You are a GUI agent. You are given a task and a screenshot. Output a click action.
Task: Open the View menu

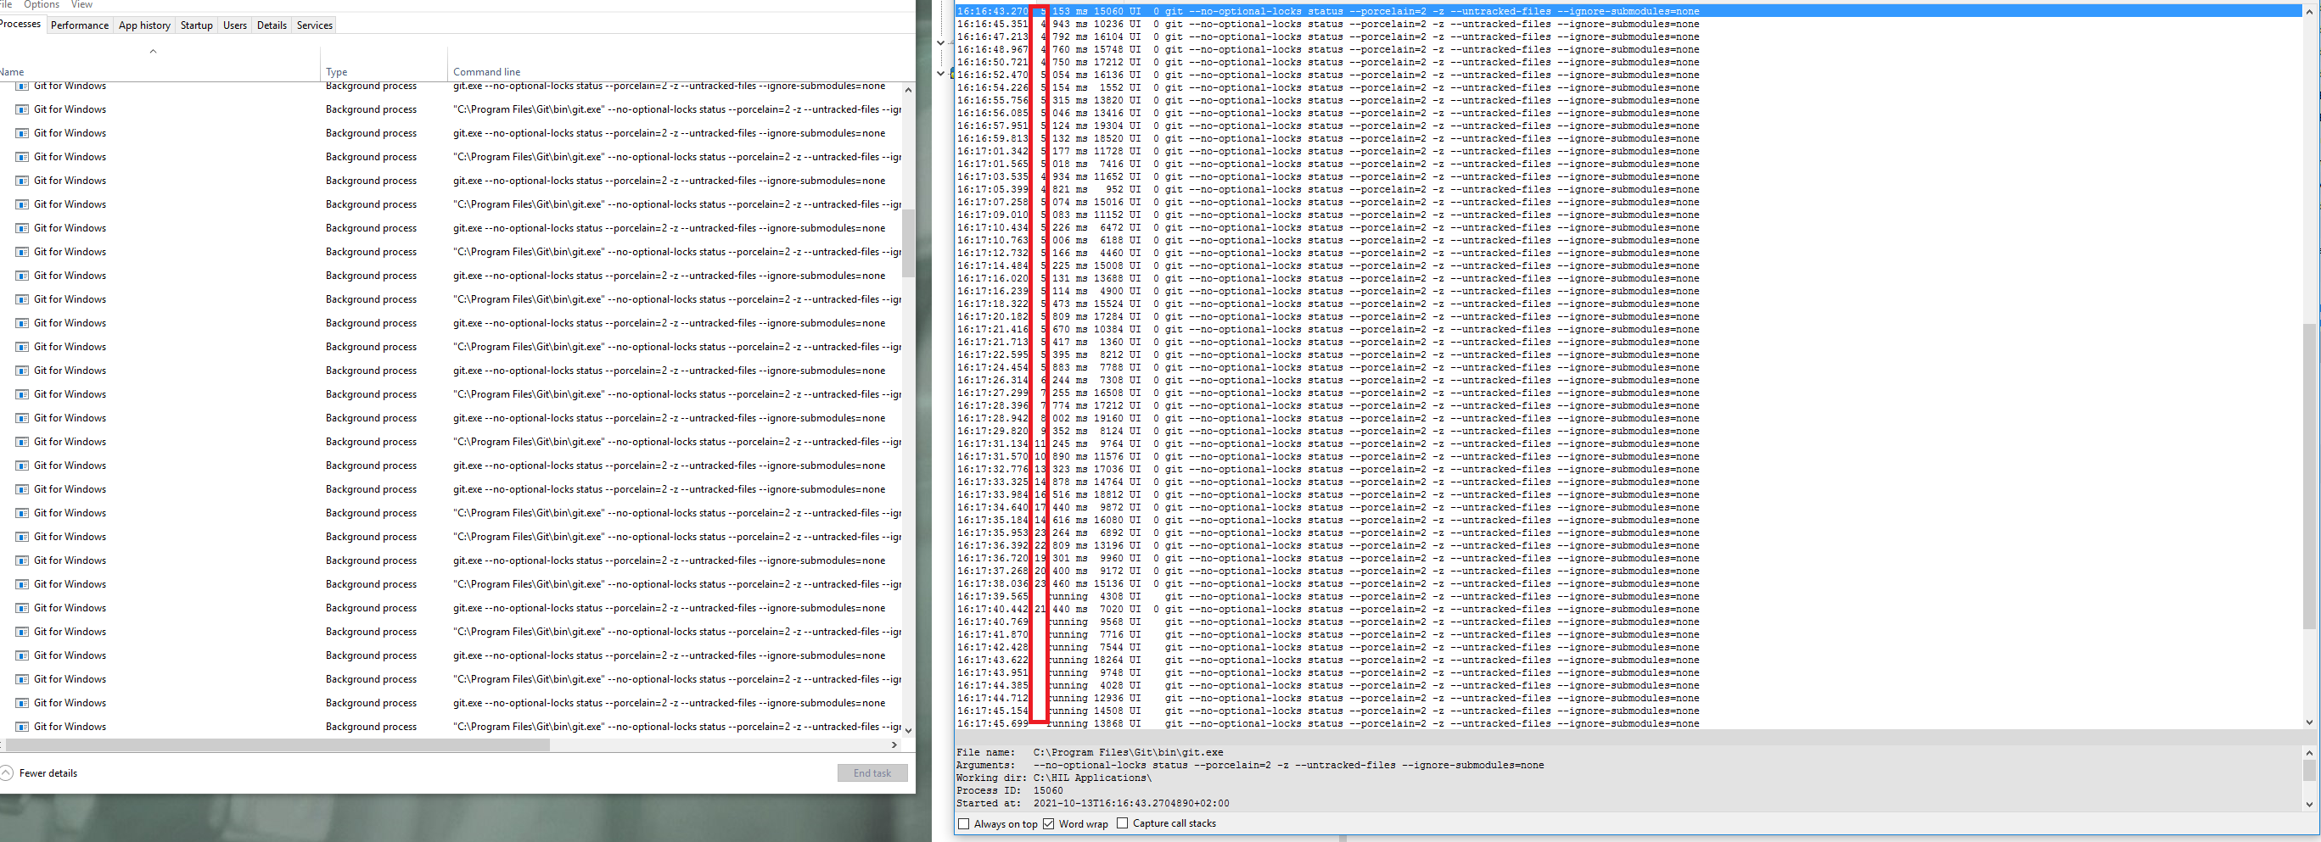(81, 4)
